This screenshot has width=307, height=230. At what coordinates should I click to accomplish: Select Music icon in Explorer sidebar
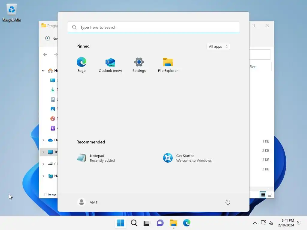click(x=53, y=119)
